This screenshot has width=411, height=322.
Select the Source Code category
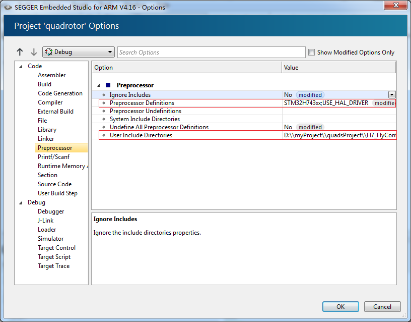[x=54, y=184]
